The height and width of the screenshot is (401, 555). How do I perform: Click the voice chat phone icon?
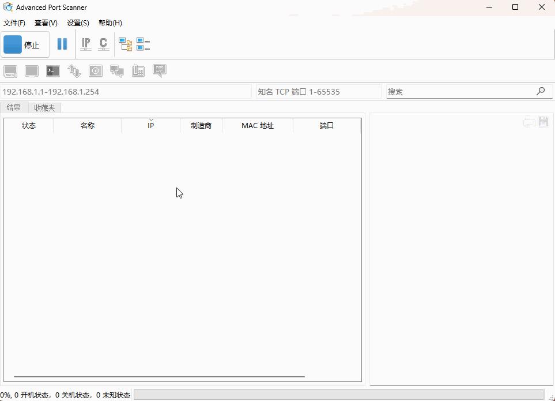pyautogui.click(x=138, y=70)
